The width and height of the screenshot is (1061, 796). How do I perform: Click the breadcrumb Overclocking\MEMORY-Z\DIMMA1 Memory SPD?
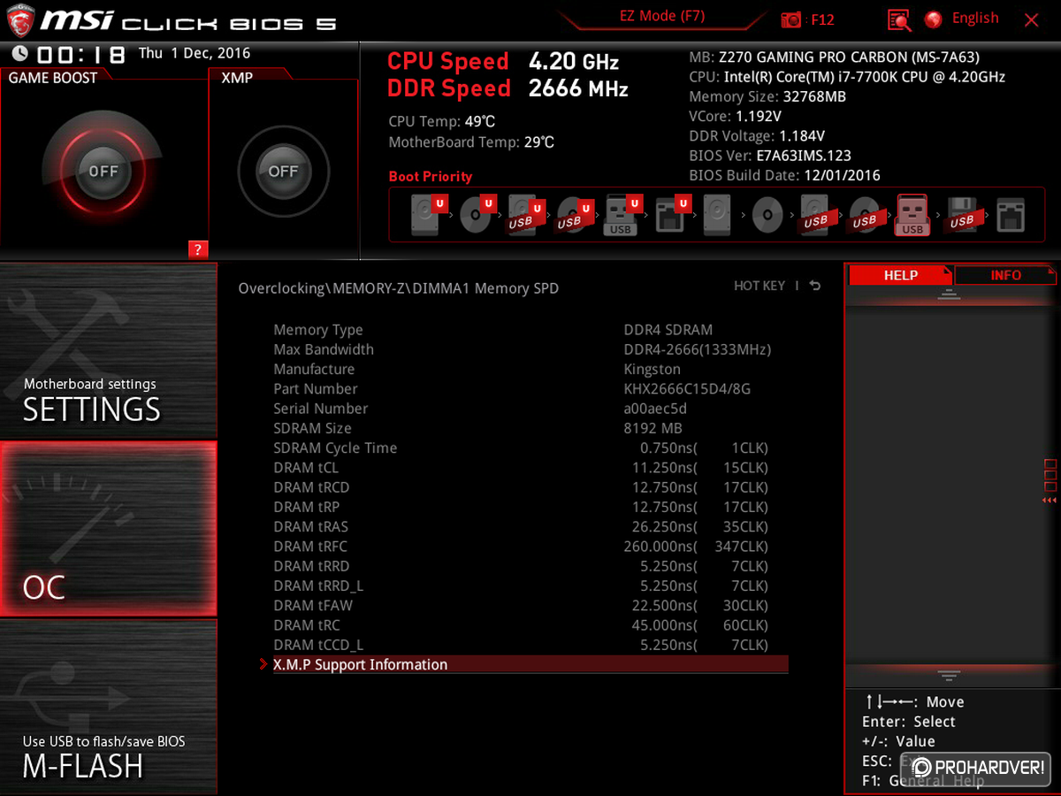point(399,288)
